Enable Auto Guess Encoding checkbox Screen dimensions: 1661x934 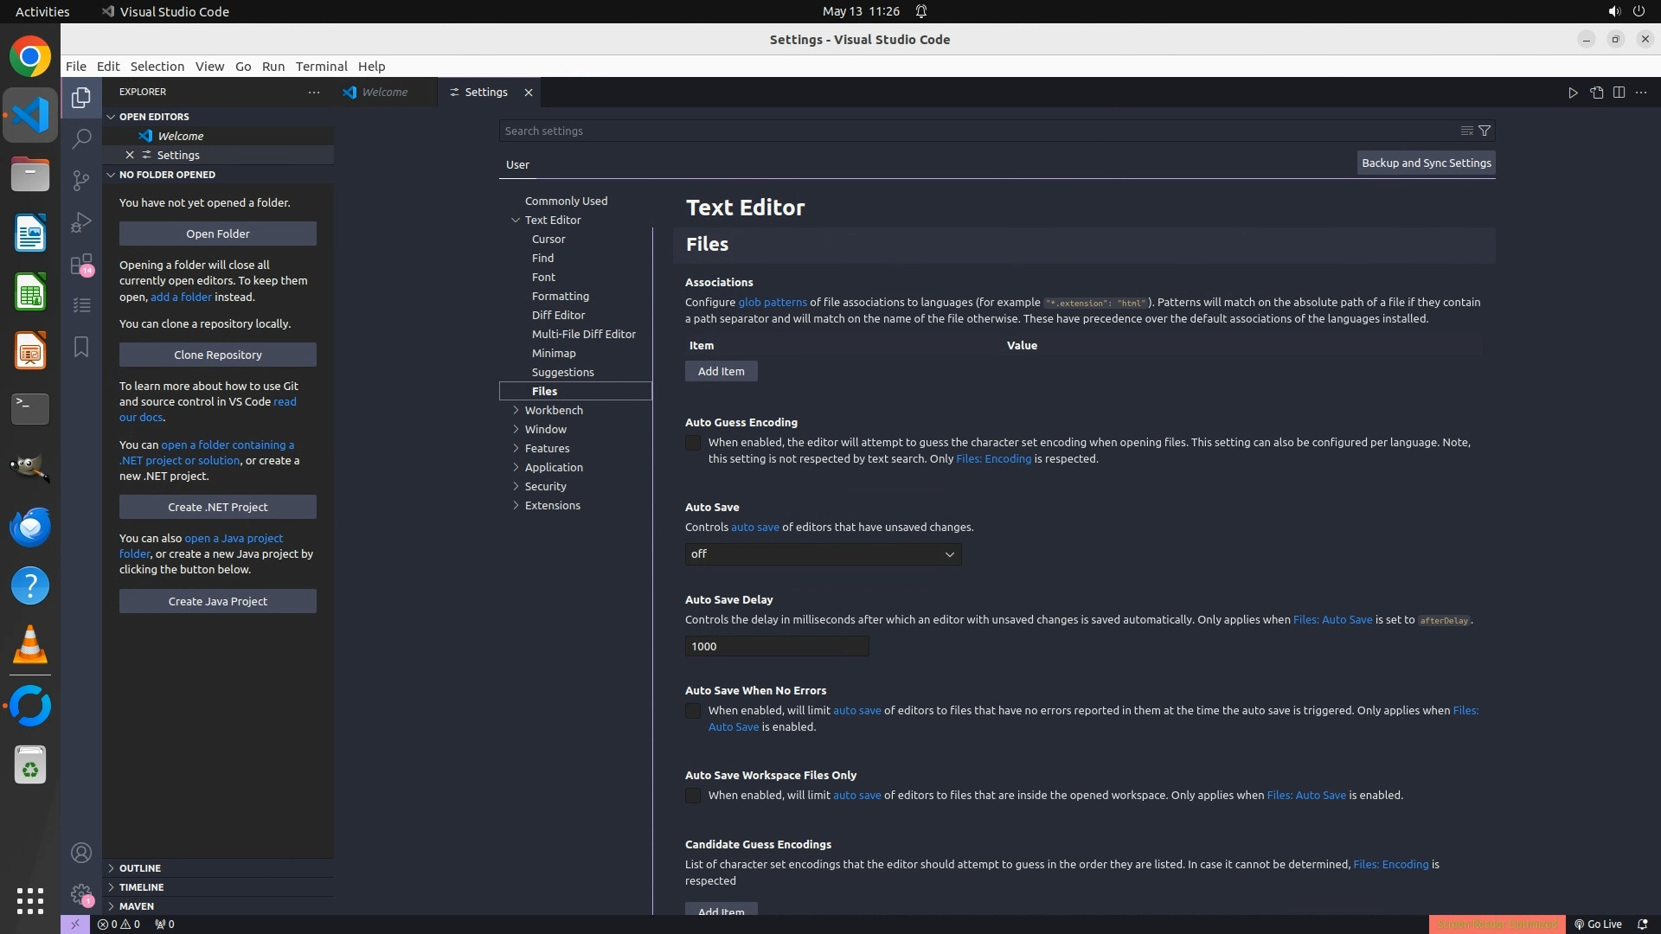tap(693, 443)
